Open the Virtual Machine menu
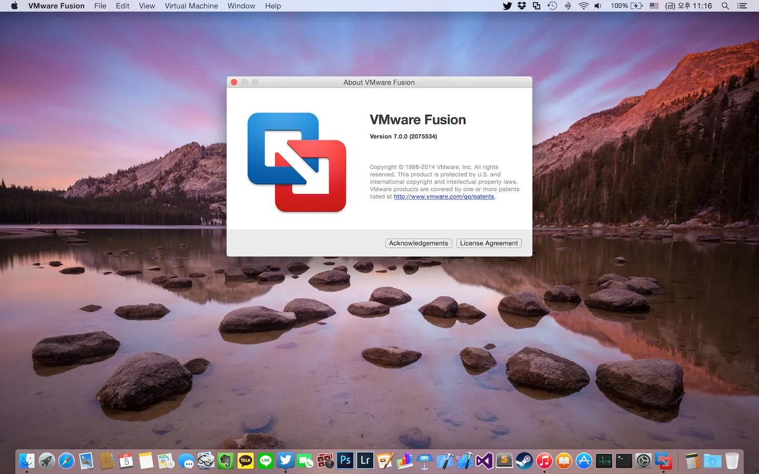759x474 pixels. pos(191,6)
